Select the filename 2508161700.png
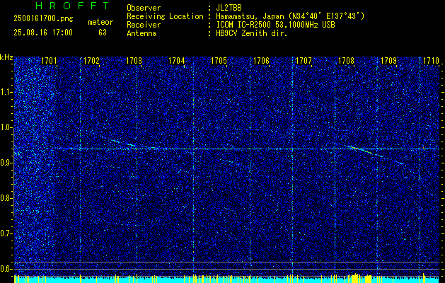 pos(43,19)
